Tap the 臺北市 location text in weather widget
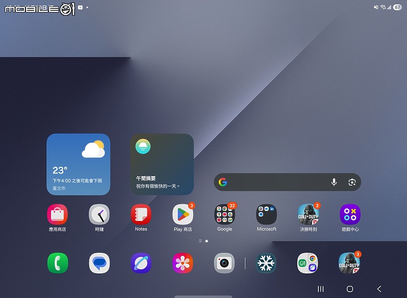Screen dimensions: 407x298 (59, 188)
